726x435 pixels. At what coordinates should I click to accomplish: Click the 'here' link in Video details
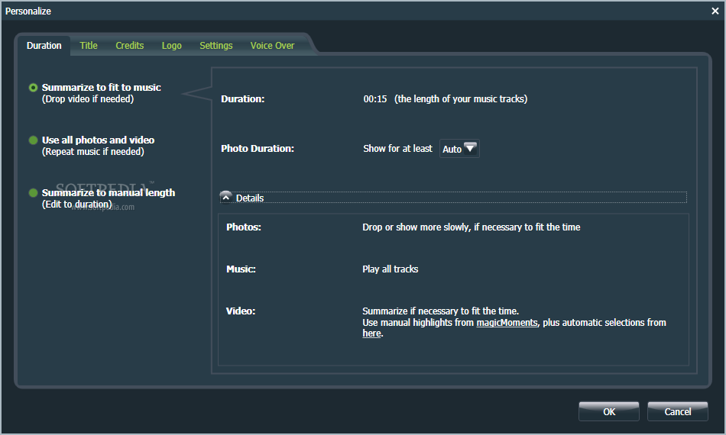click(x=371, y=333)
